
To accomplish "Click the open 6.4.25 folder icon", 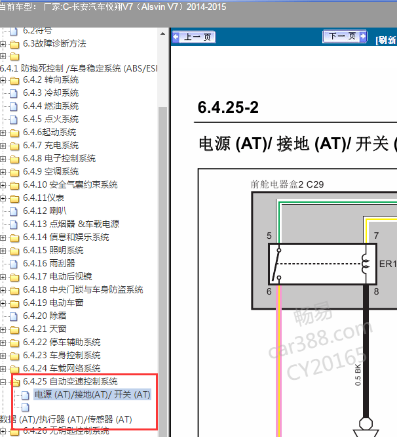I will tap(15, 382).
